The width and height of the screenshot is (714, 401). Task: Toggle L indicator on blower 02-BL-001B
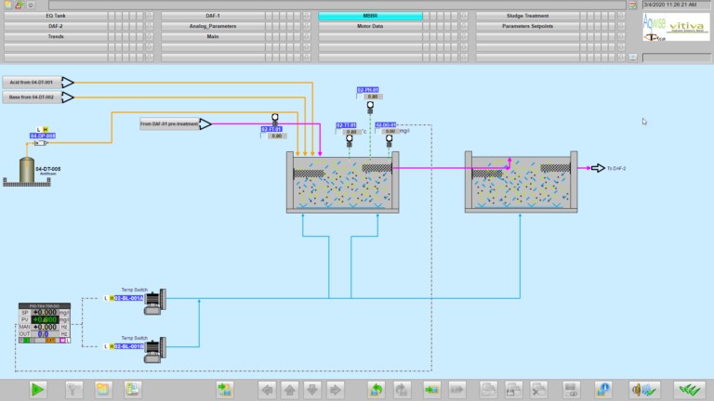pyautogui.click(x=106, y=346)
